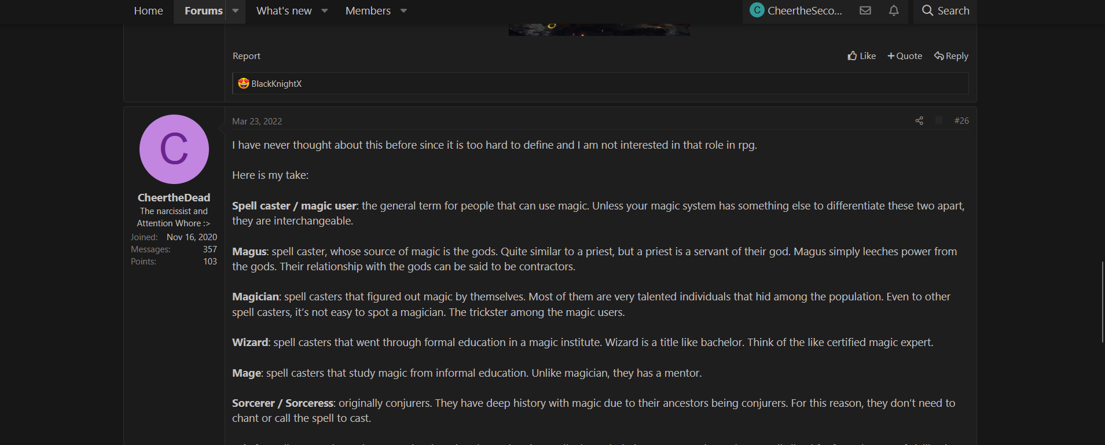Screen dimensions: 1105x445
Task: Expand the Members dropdown arrow
Action: click(x=403, y=11)
